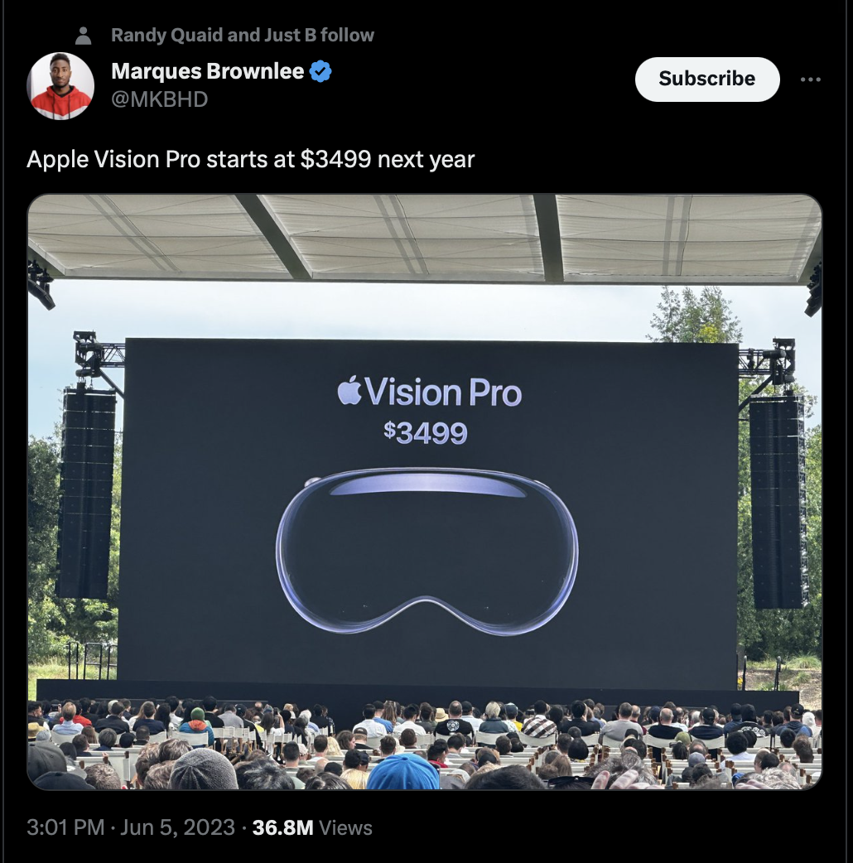Open the three-dot more options menu
This screenshot has width=853, height=863.
coord(810,80)
